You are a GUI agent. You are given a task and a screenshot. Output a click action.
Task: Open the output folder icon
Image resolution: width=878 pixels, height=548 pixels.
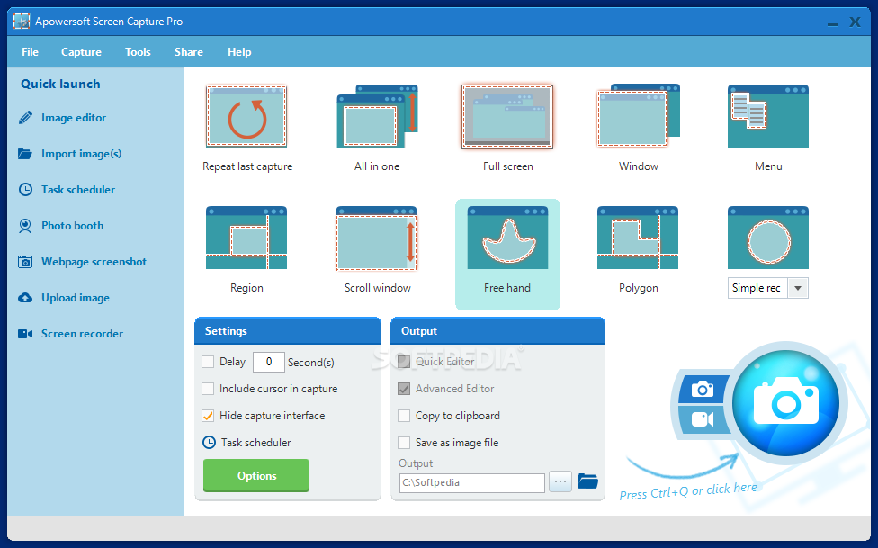587,481
